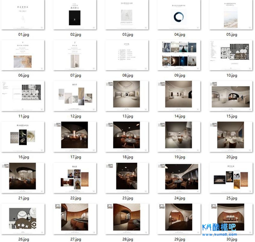Open the 10.jpg floor plan thumbnail
This screenshot has width=255, height=242.
click(231, 56)
